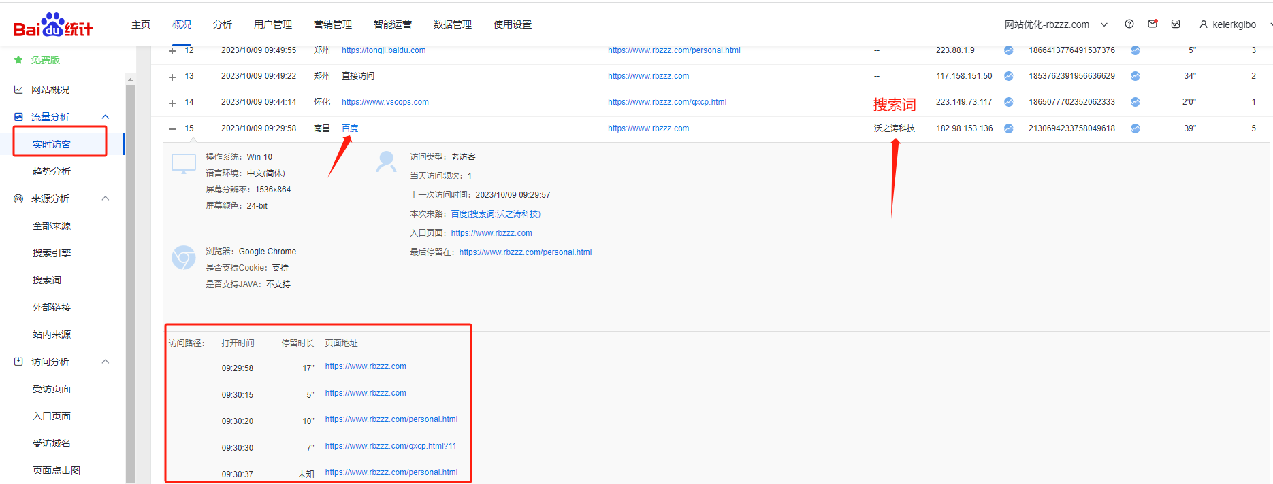Select 受访页面 in the sidebar

[x=52, y=389]
